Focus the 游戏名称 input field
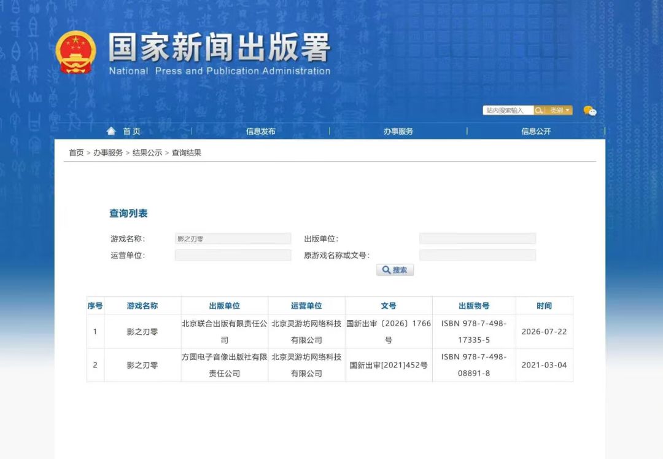 coord(233,238)
